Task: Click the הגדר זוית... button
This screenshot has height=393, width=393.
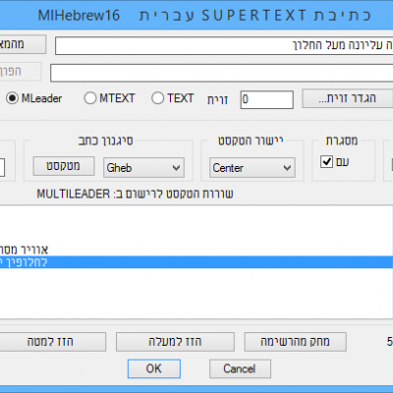Action: pos(348,98)
